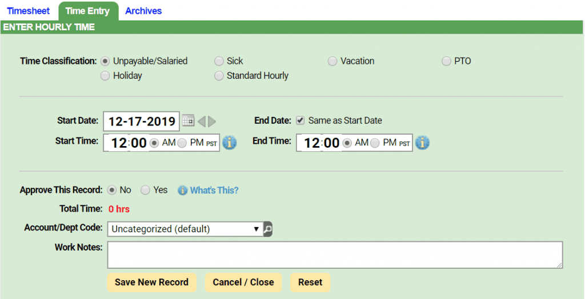Click the Save New Record button
The height and width of the screenshot is (299, 585).
(151, 282)
